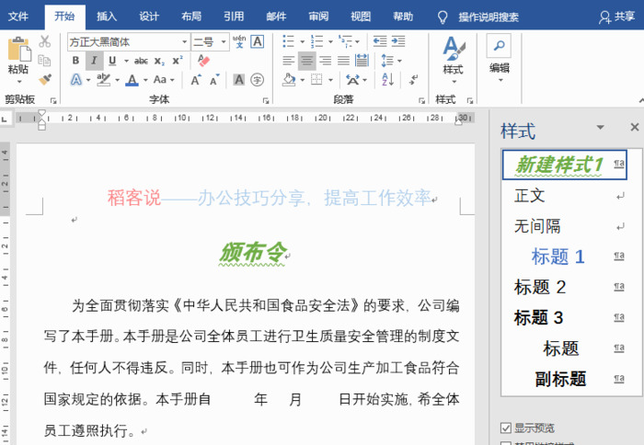Align text right
644x445 pixels.
pyautogui.click(x=326, y=61)
